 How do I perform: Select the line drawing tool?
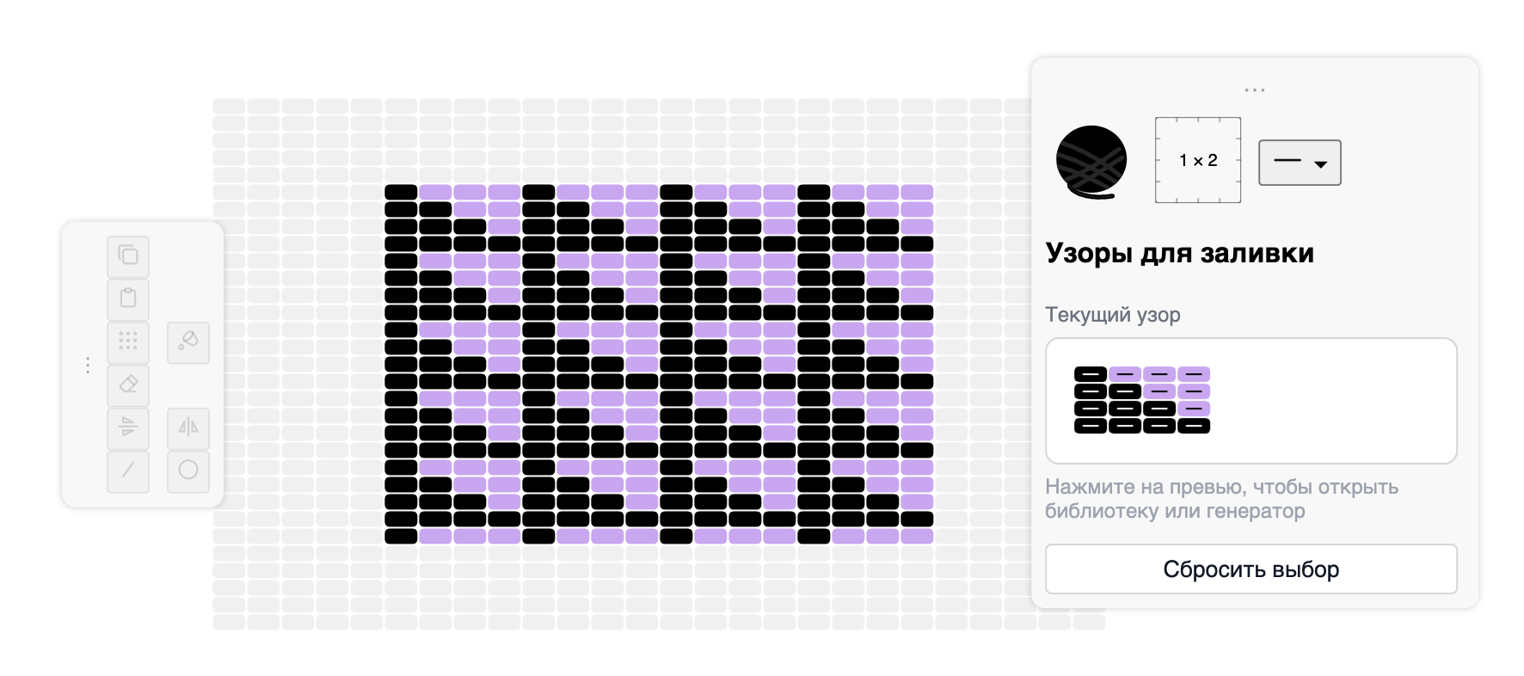pyautogui.click(x=128, y=470)
